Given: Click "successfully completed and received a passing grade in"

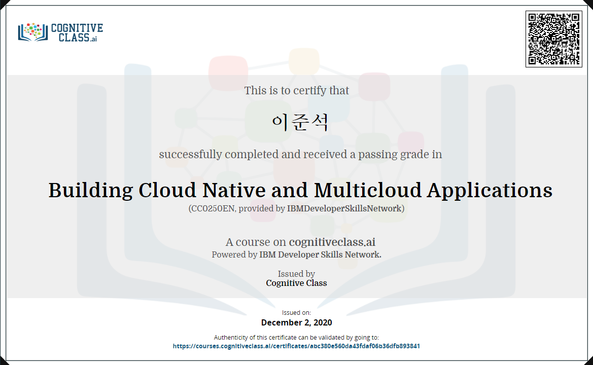Looking at the screenshot, I should click(x=300, y=155).
